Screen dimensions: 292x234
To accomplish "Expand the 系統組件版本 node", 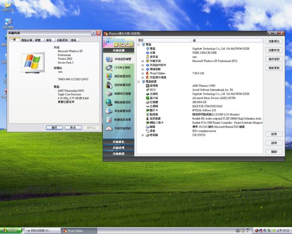I will [143, 65].
